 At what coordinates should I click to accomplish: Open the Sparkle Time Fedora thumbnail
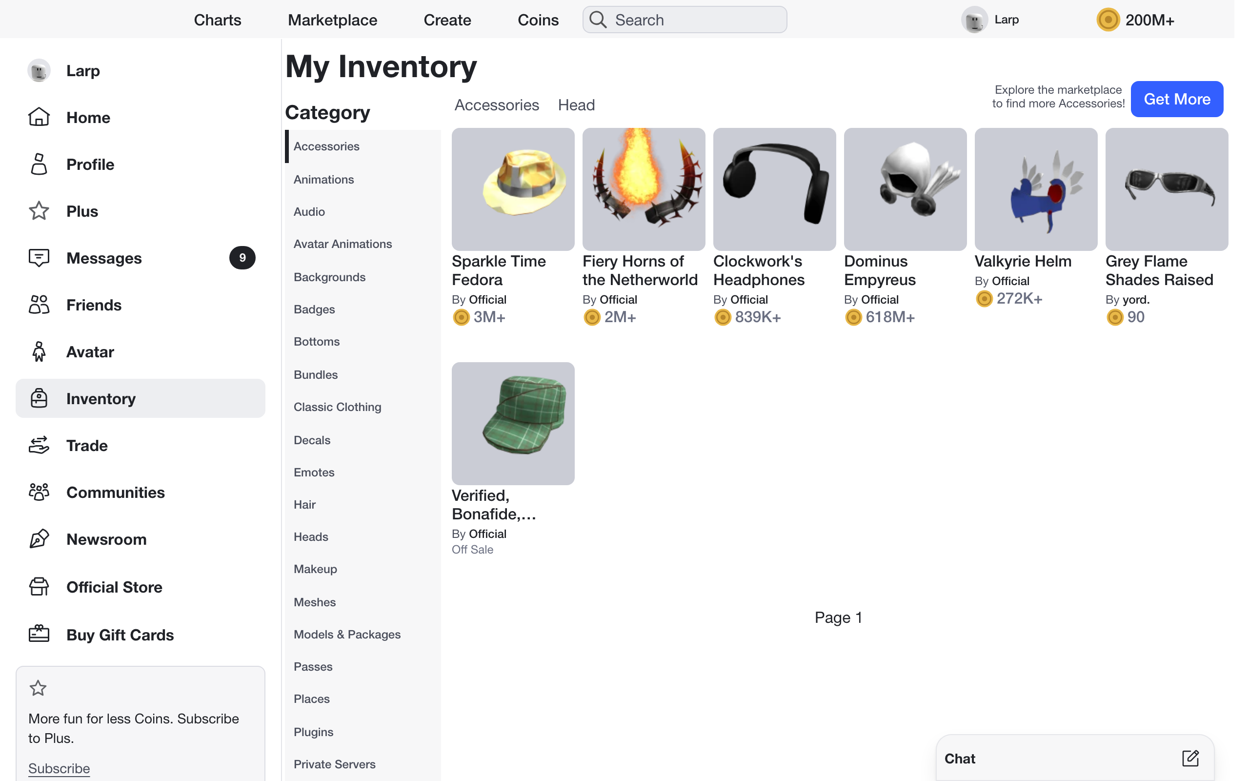pos(512,189)
